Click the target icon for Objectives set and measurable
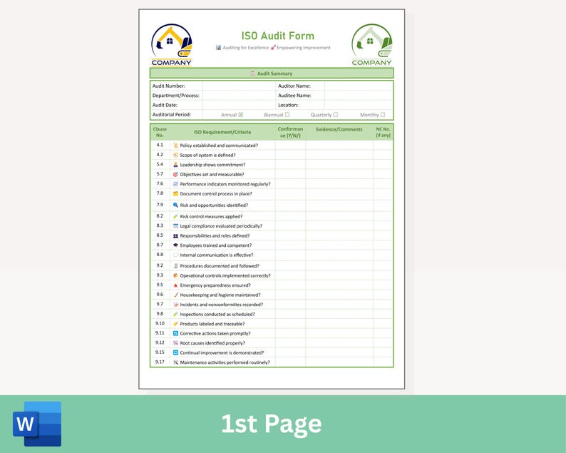 coord(175,174)
